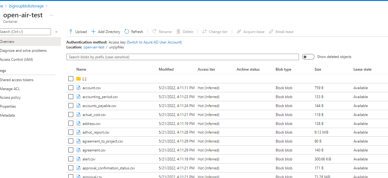Screen dimensions: 388x178
Task: Select the account.csv checkbox
Action: point(71,88)
